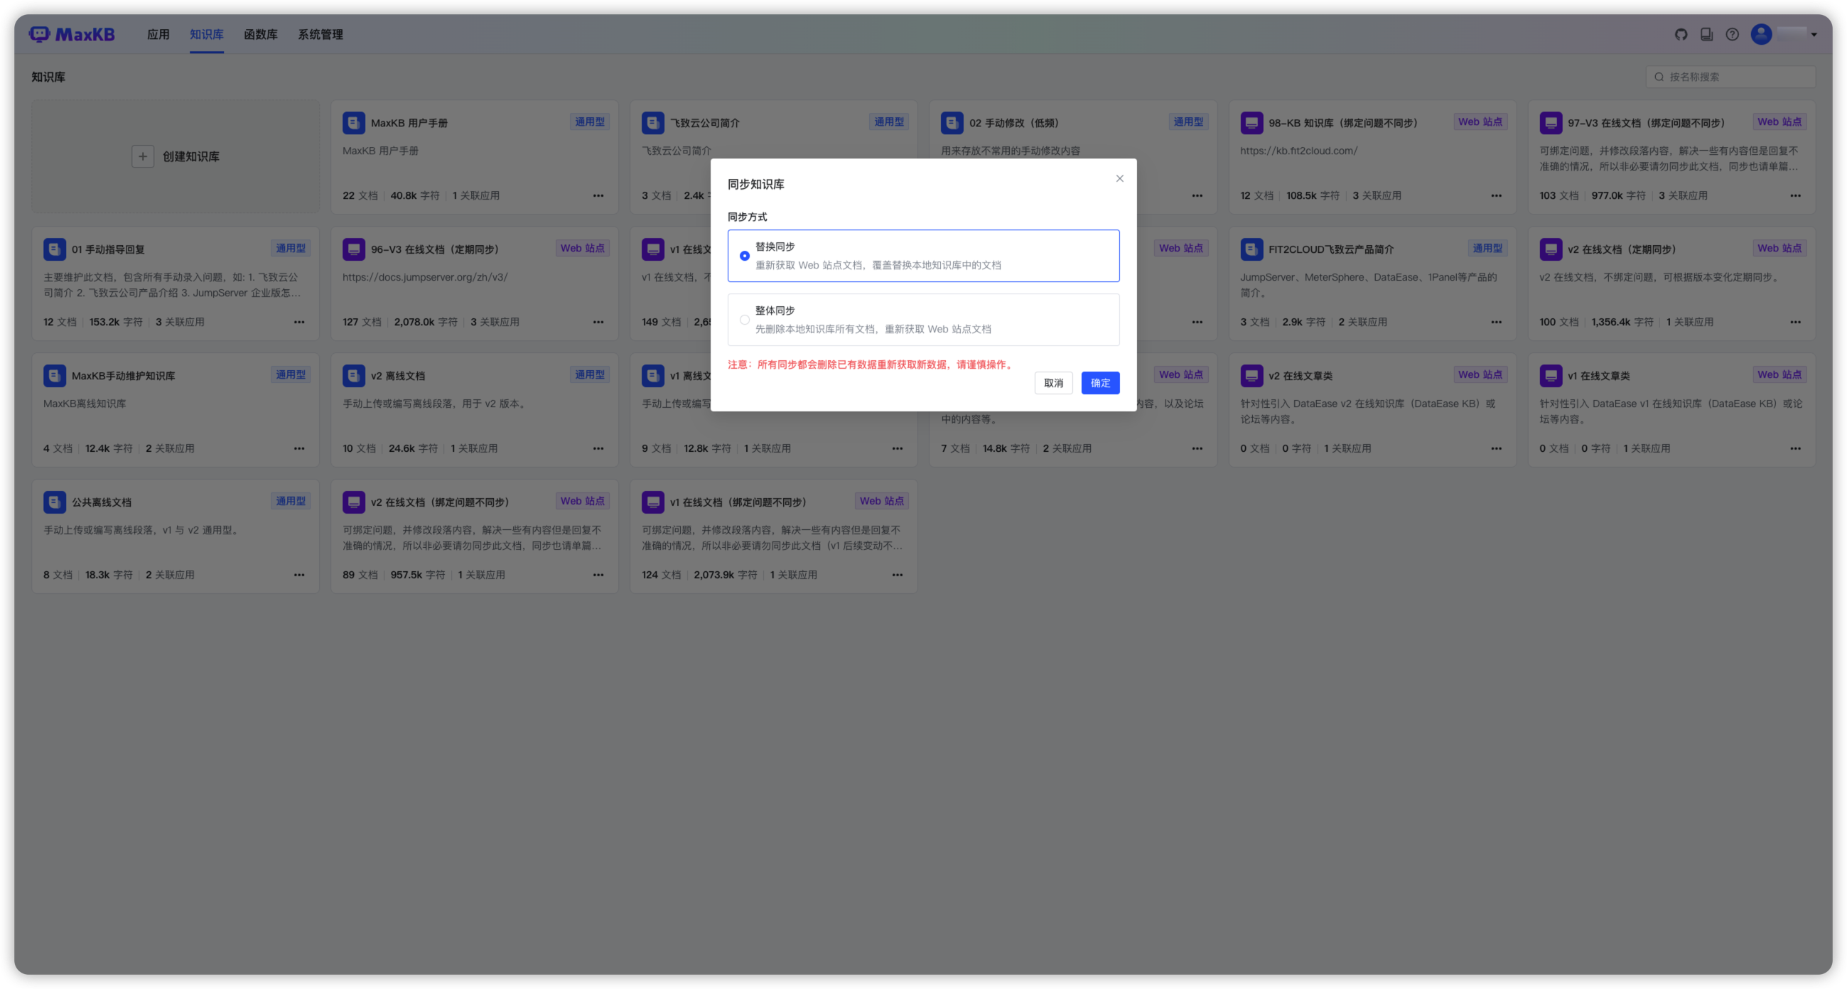The height and width of the screenshot is (989, 1847).
Task: Expand the user account dropdown arrow
Action: pos(1814,34)
